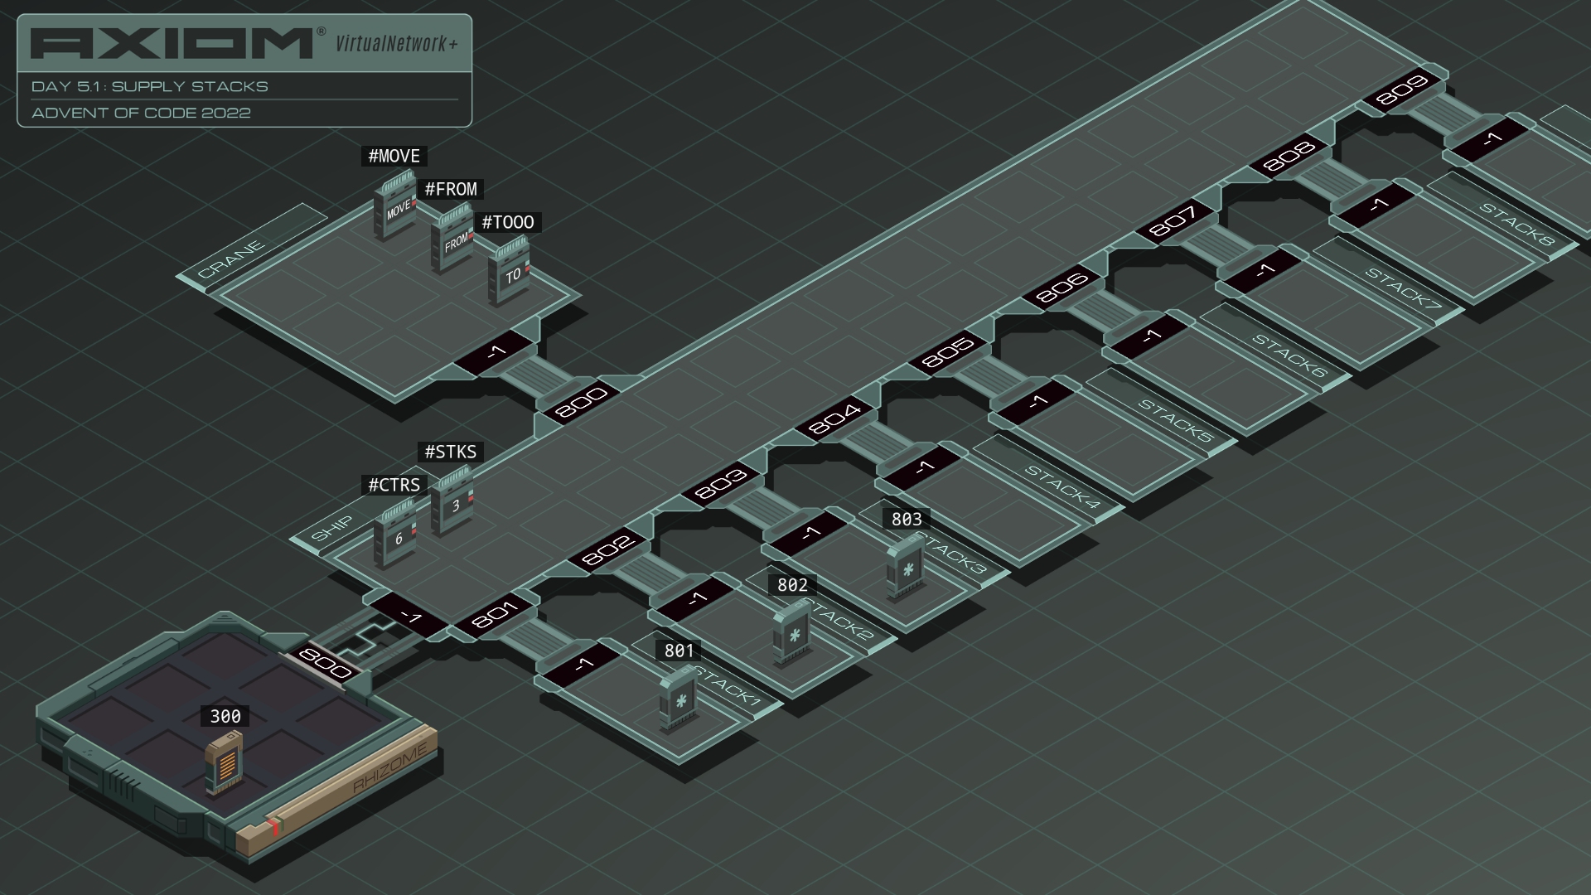Click file 803 in STACK3
Screen dimensions: 1591x895
[906, 567]
